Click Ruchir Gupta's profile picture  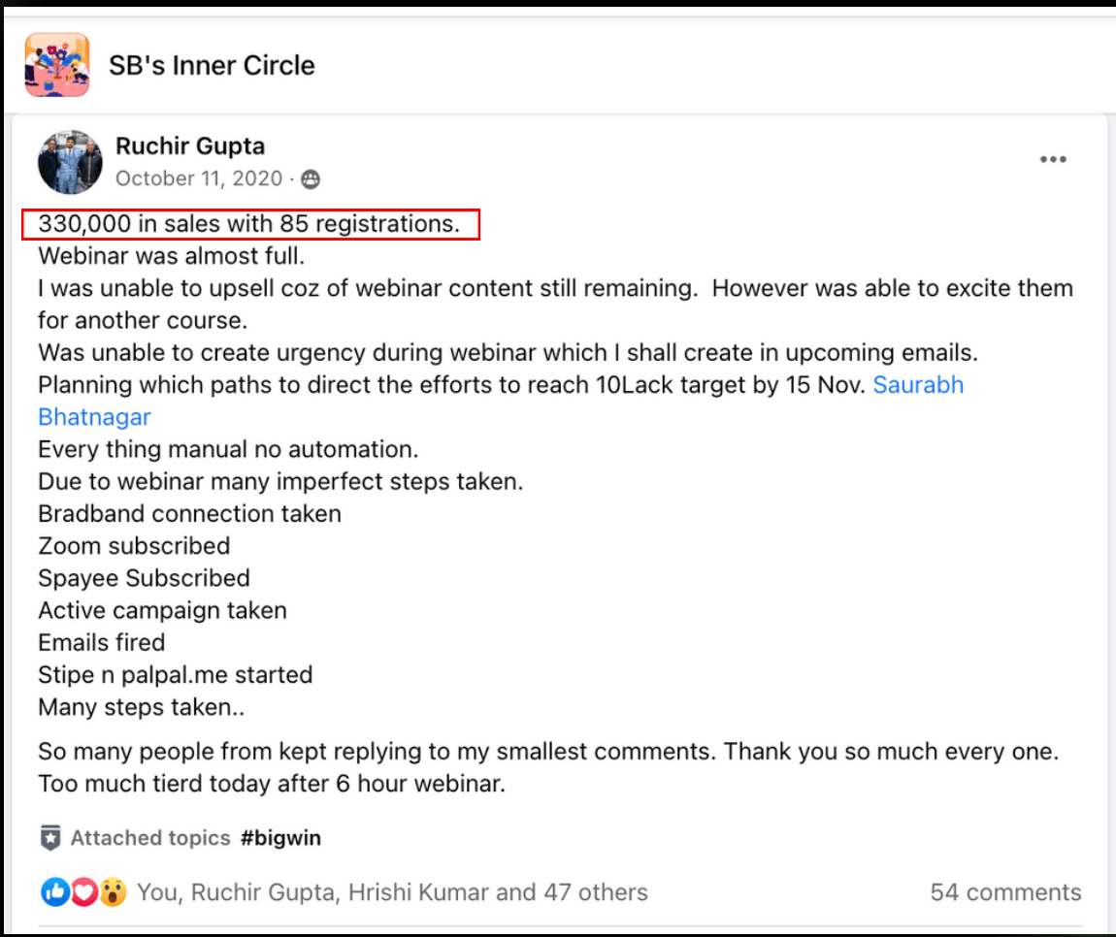[70, 162]
